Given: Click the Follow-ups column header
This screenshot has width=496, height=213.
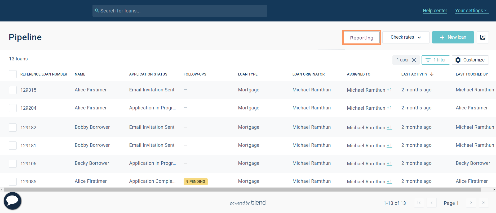Looking at the screenshot, I should (x=195, y=74).
